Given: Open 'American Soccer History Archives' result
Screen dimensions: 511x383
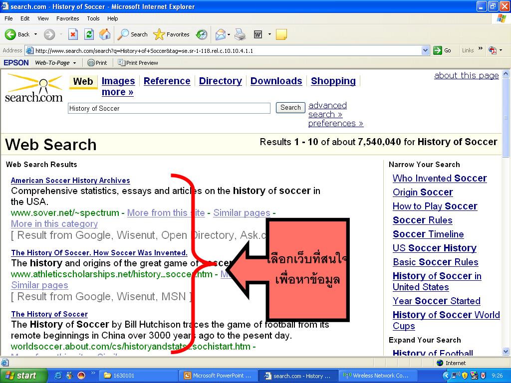Looking at the screenshot, I should 70,181.
